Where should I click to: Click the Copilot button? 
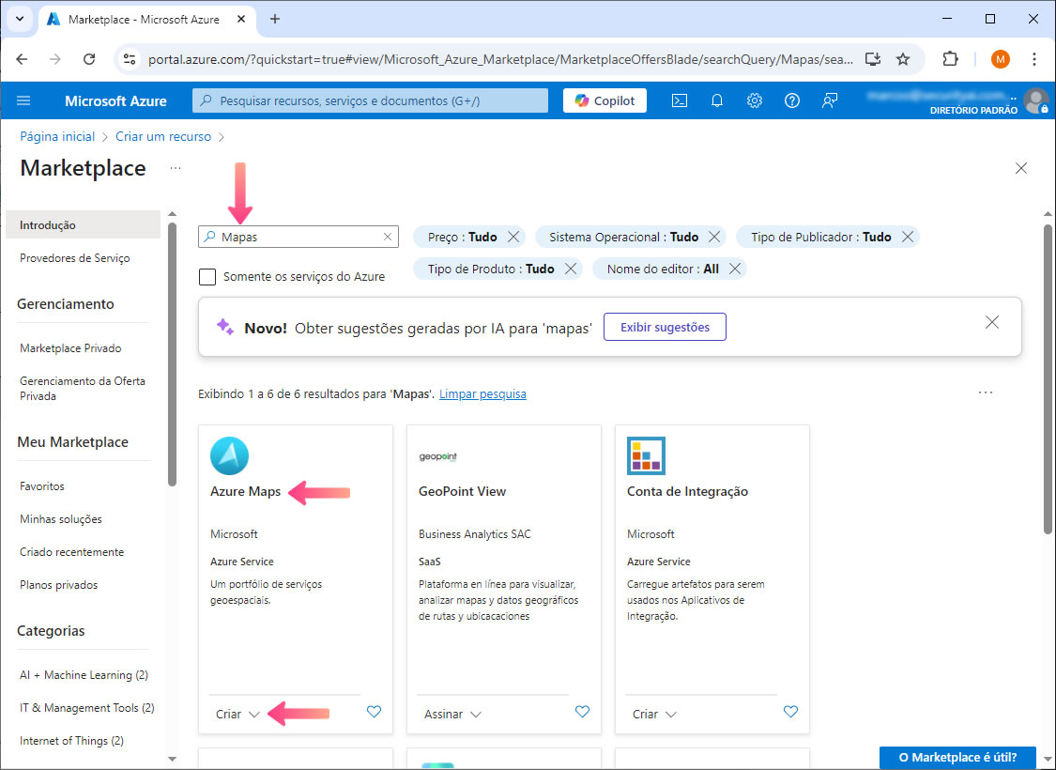tap(605, 100)
